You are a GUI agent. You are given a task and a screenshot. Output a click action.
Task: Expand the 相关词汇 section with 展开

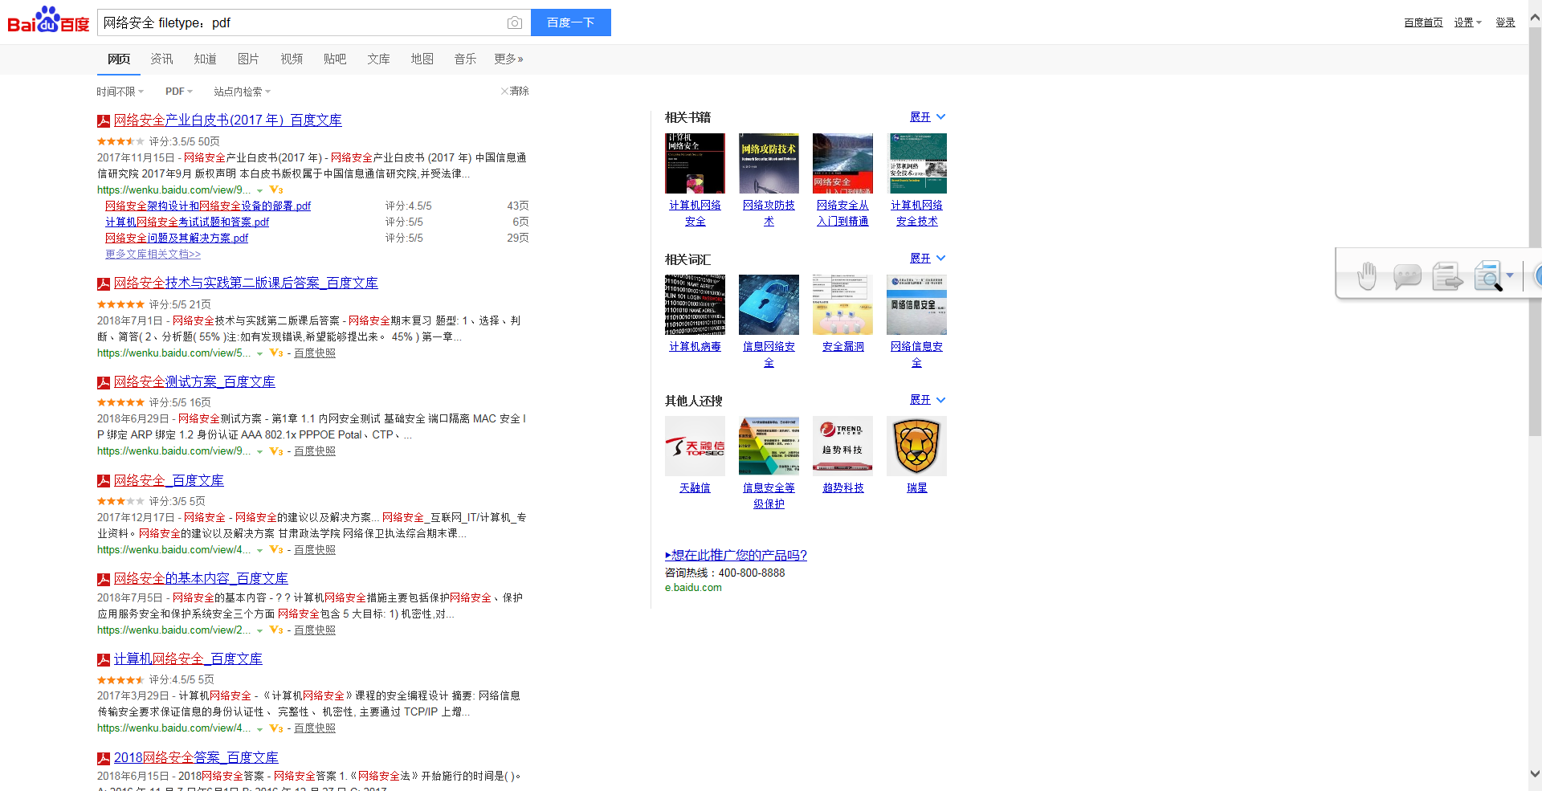tap(928, 259)
